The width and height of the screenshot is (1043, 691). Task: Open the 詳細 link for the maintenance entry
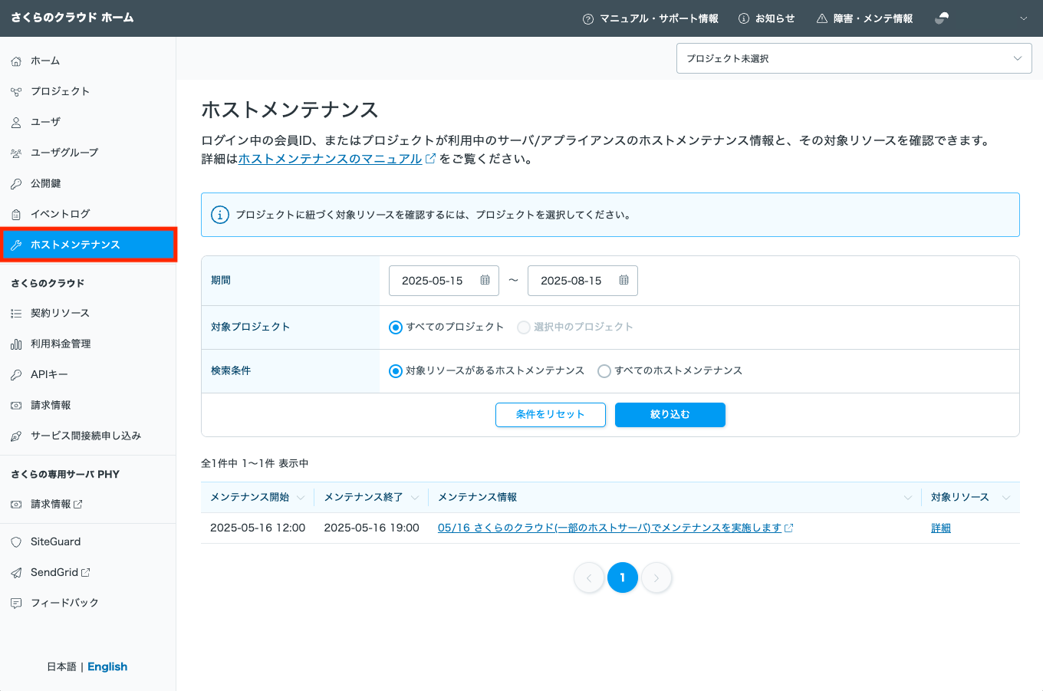(941, 528)
